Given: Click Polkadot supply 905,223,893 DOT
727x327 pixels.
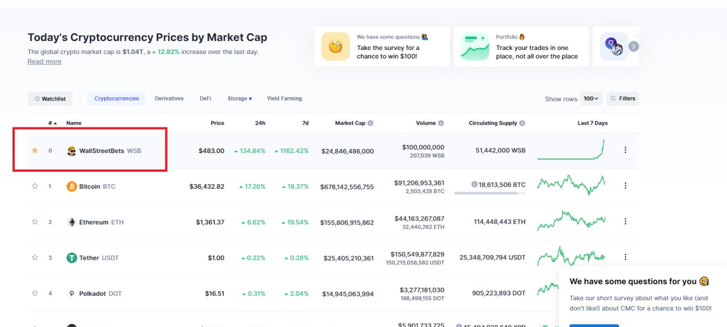Looking at the screenshot, I should pos(499,293).
